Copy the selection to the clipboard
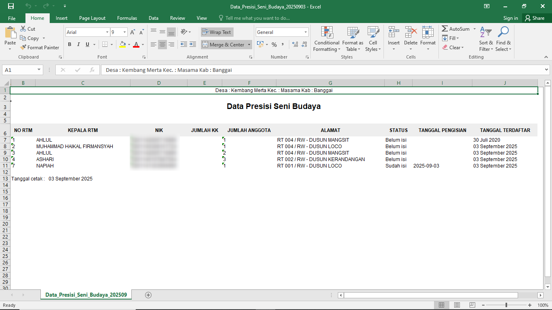The image size is (552, 310). coord(29,38)
